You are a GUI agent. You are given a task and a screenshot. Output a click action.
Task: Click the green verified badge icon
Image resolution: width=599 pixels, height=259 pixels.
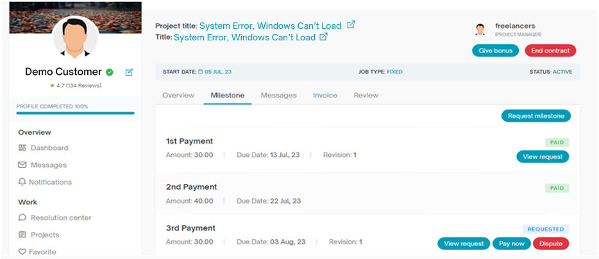pyautogui.click(x=110, y=72)
